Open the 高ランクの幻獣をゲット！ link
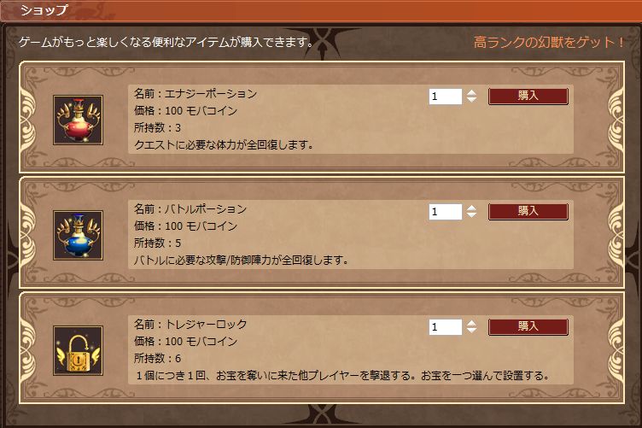642x428 pixels. pyautogui.click(x=549, y=42)
